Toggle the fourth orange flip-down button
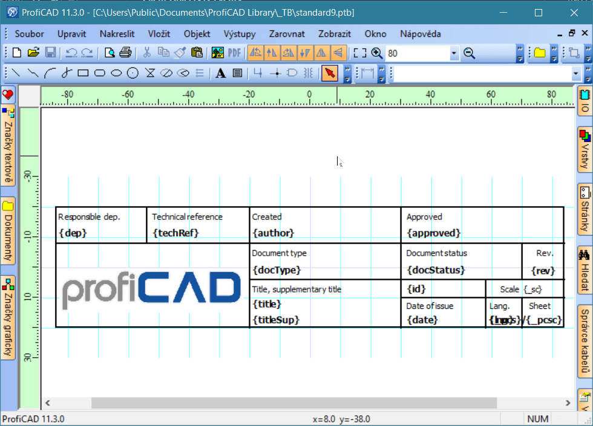 pyautogui.click(x=304, y=53)
